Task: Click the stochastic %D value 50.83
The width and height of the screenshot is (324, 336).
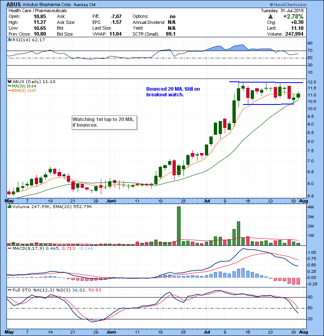Action: coord(94,290)
